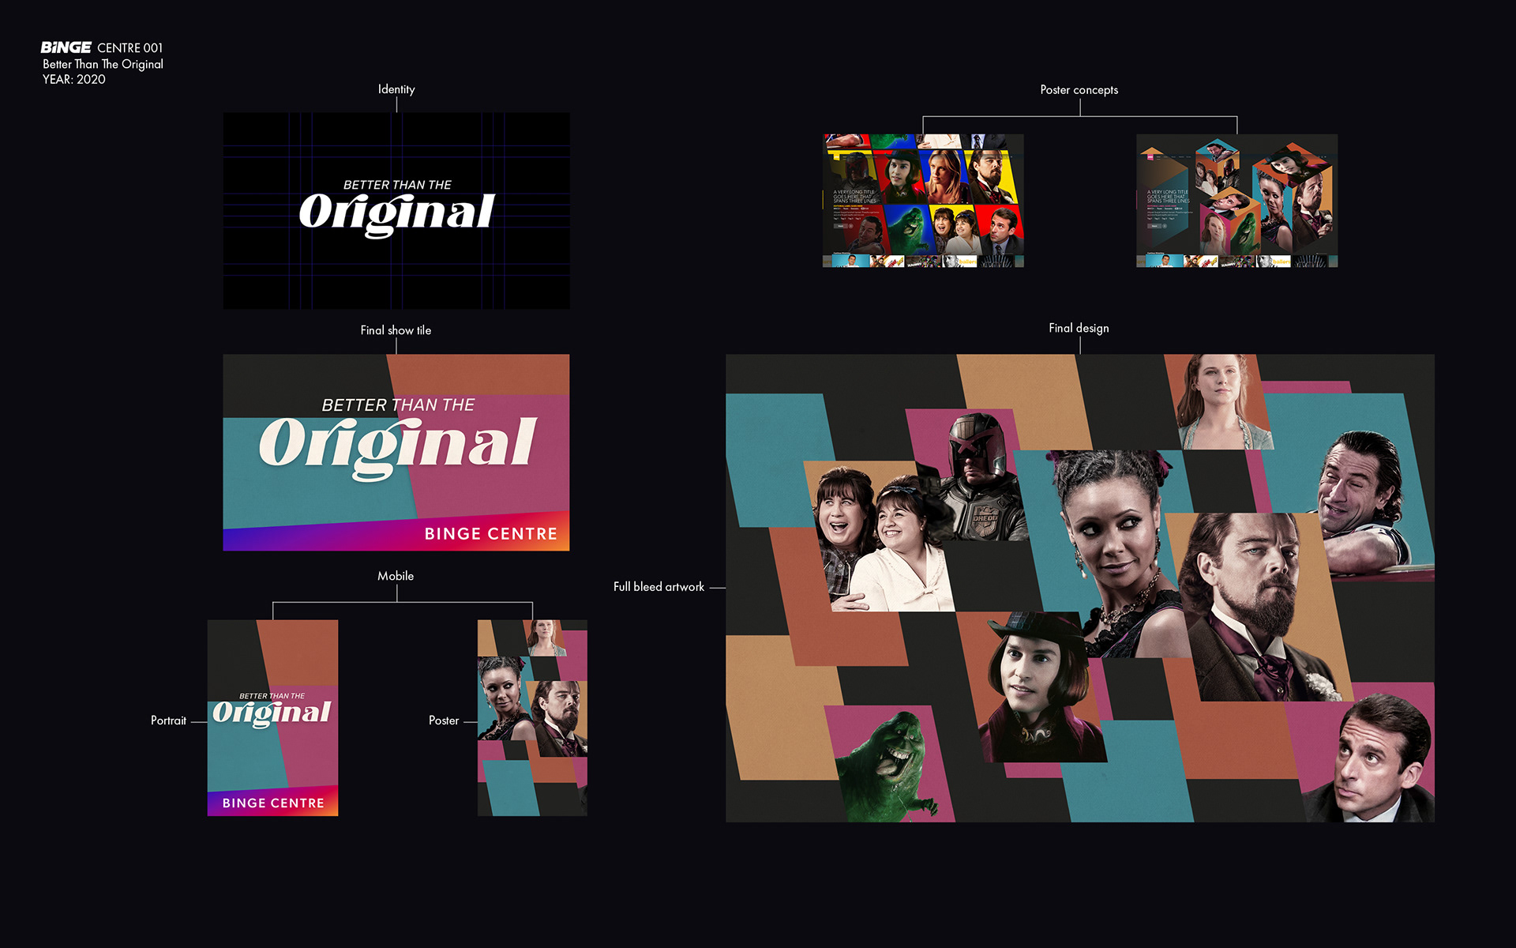Click the 'Identity' label
The height and width of the screenshot is (948, 1516).
point(396,89)
